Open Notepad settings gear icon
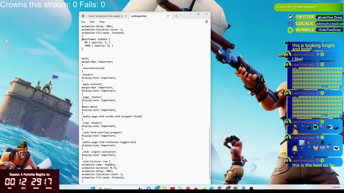The height and width of the screenshot is (193, 344). point(206,22)
